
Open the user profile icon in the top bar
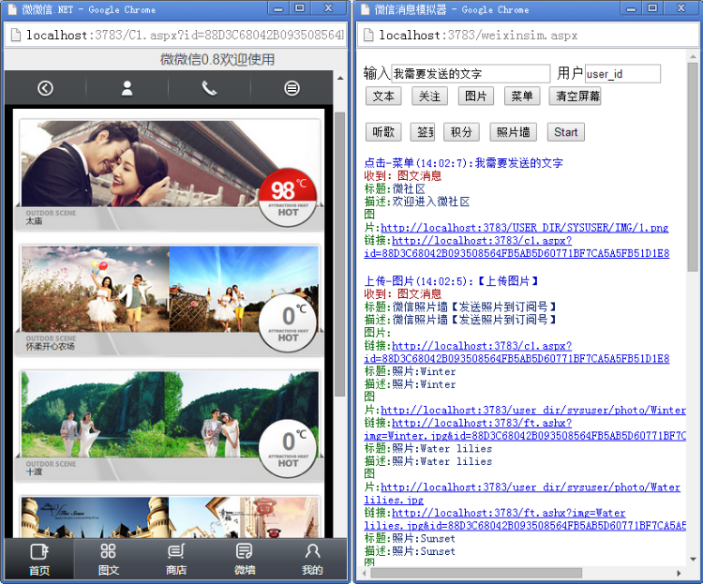127,88
